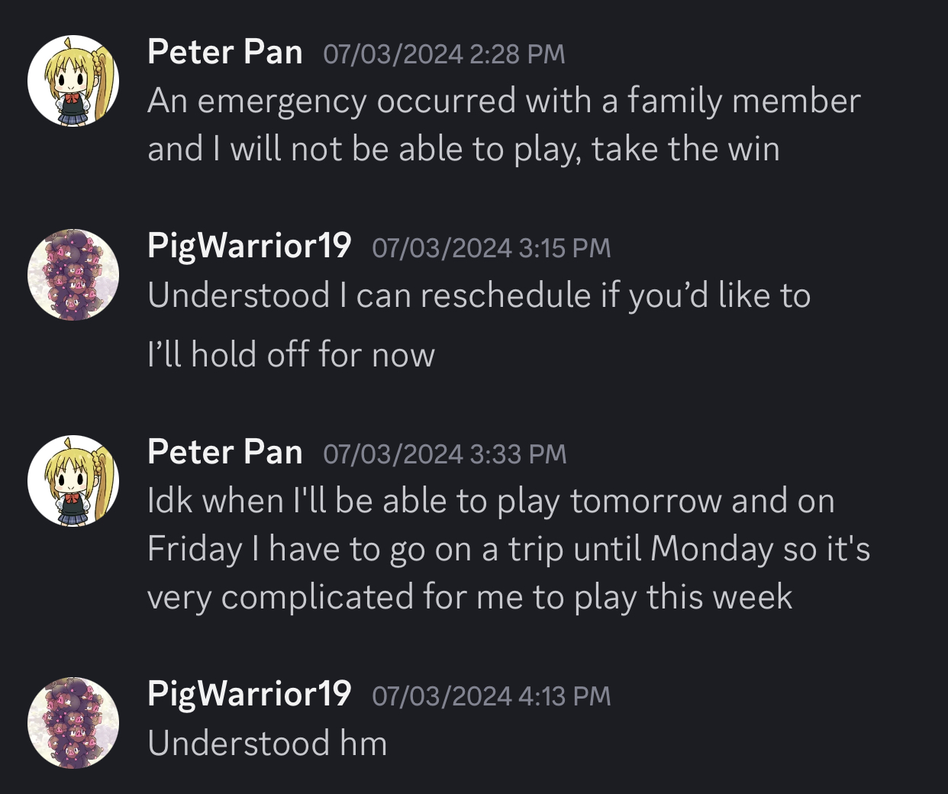Select 'Understood I can reschedule' message
The height and width of the screenshot is (794, 948).
pyautogui.click(x=479, y=296)
